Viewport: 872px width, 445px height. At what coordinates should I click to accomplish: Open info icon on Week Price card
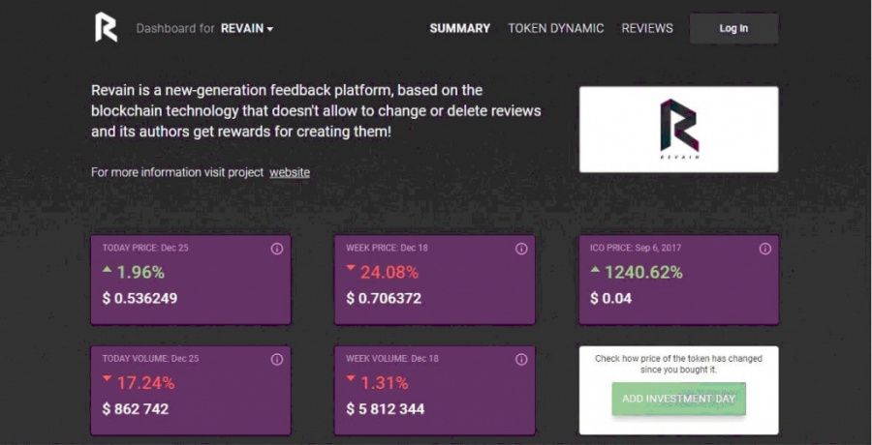click(521, 249)
